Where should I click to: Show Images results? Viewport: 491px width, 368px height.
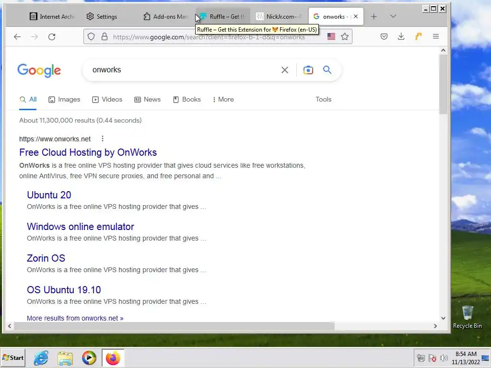tap(64, 100)
